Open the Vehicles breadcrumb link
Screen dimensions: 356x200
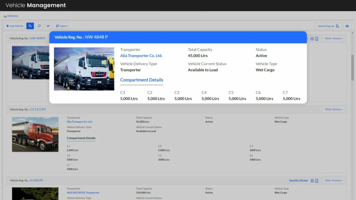tap(13, 16)
